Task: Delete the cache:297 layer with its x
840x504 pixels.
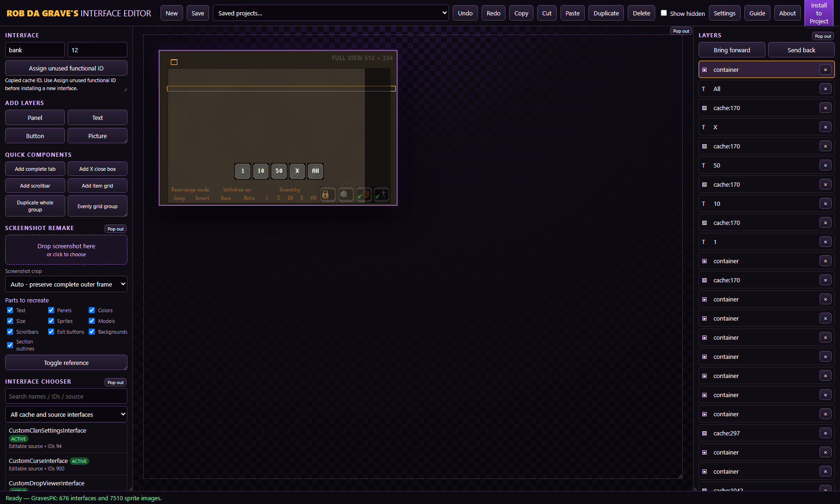Action: [x=825, y=433]
